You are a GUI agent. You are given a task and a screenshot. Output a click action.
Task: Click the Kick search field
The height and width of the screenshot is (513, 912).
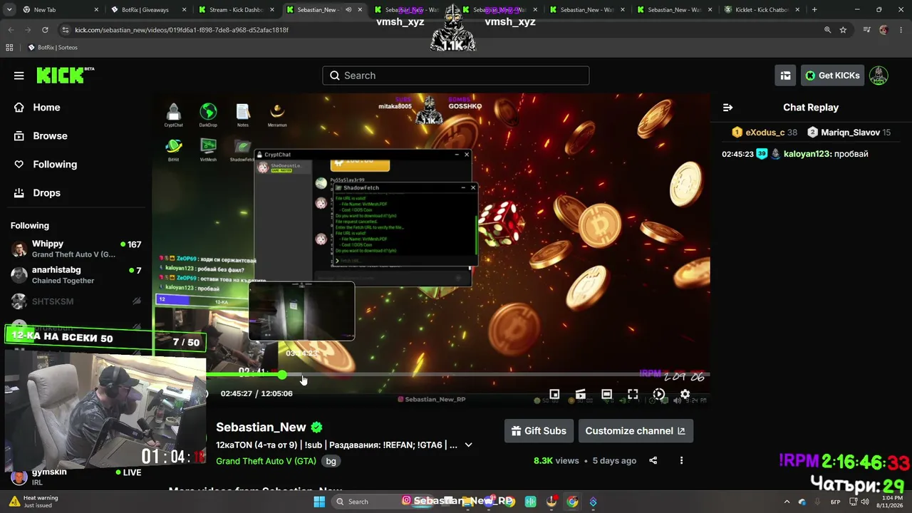[x=456, y=76]
